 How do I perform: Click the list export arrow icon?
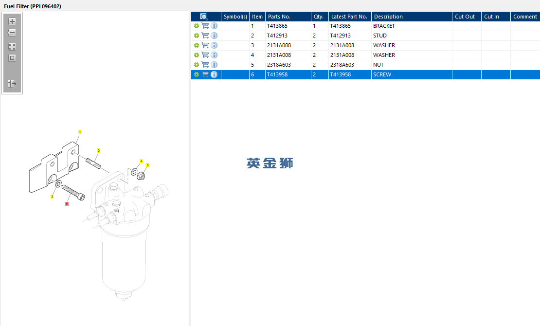point(12,83)
